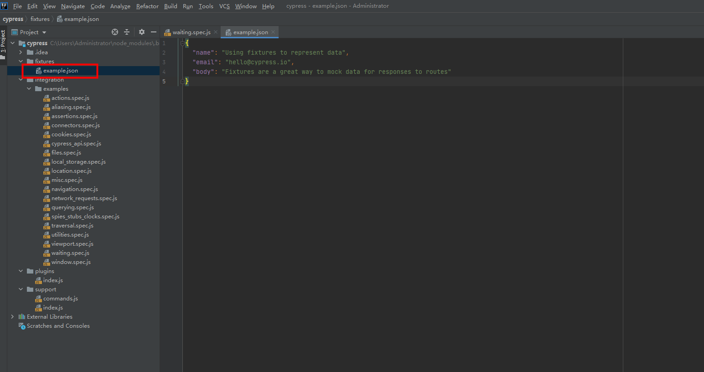
Task: Click the Scratches and Consoles icon
Action: 21,326
